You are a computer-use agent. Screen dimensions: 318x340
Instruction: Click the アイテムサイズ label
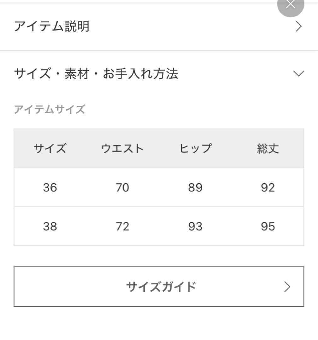tap(50, 109)
